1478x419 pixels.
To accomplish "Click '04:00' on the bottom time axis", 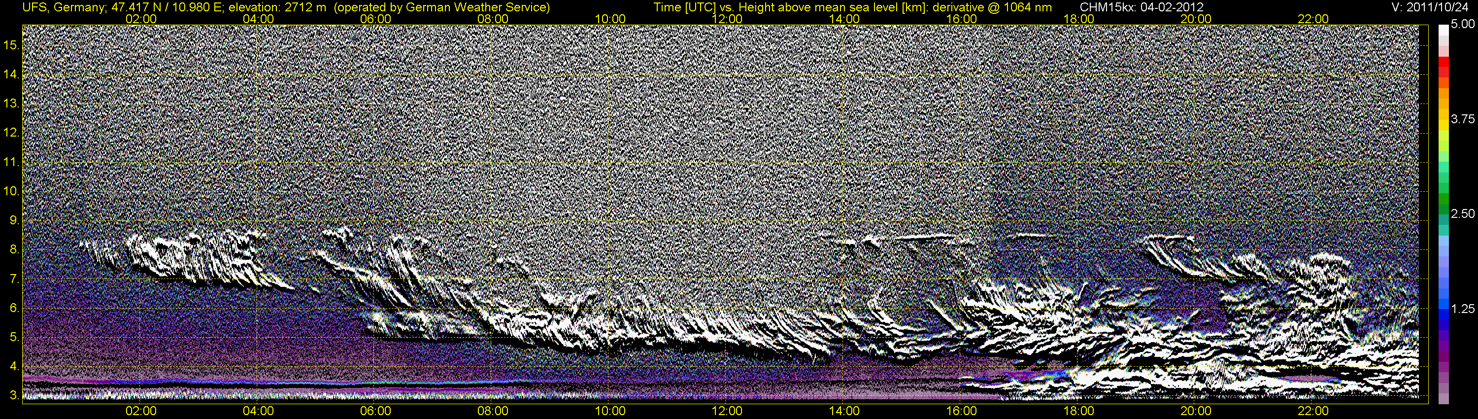I will pos(258,411).
